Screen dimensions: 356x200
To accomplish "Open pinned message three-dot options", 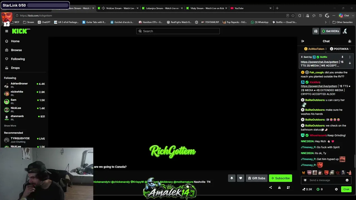I will tap(350, 57).
